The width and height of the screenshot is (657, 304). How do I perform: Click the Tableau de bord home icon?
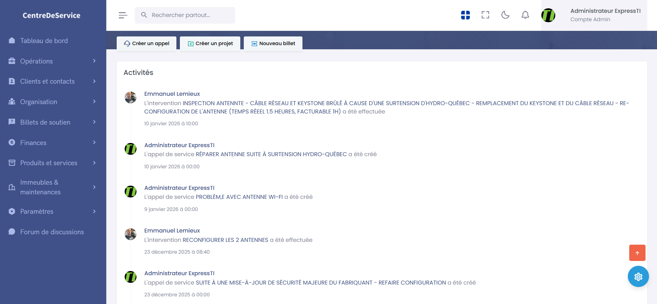click(x=12, y=41)
